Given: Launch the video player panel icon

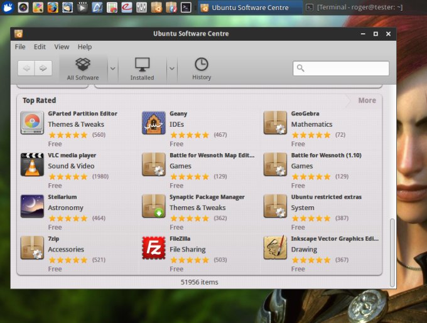Looking at the screenshot, I should click(x=82, y=8).
